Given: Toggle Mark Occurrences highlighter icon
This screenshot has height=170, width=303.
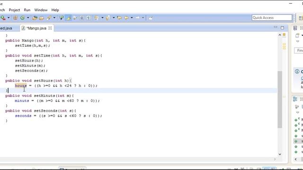Looking at the screenshot, I should coord(68,18).
